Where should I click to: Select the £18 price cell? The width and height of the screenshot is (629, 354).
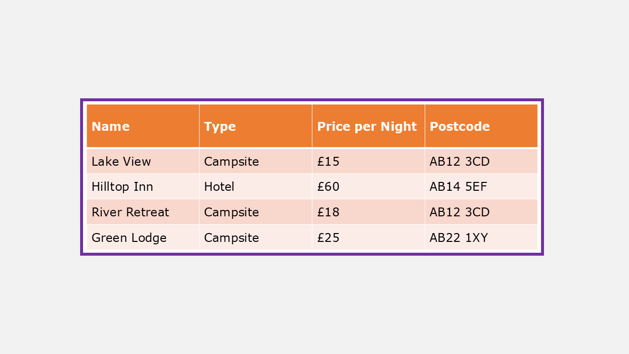click(x=368, y=212)
